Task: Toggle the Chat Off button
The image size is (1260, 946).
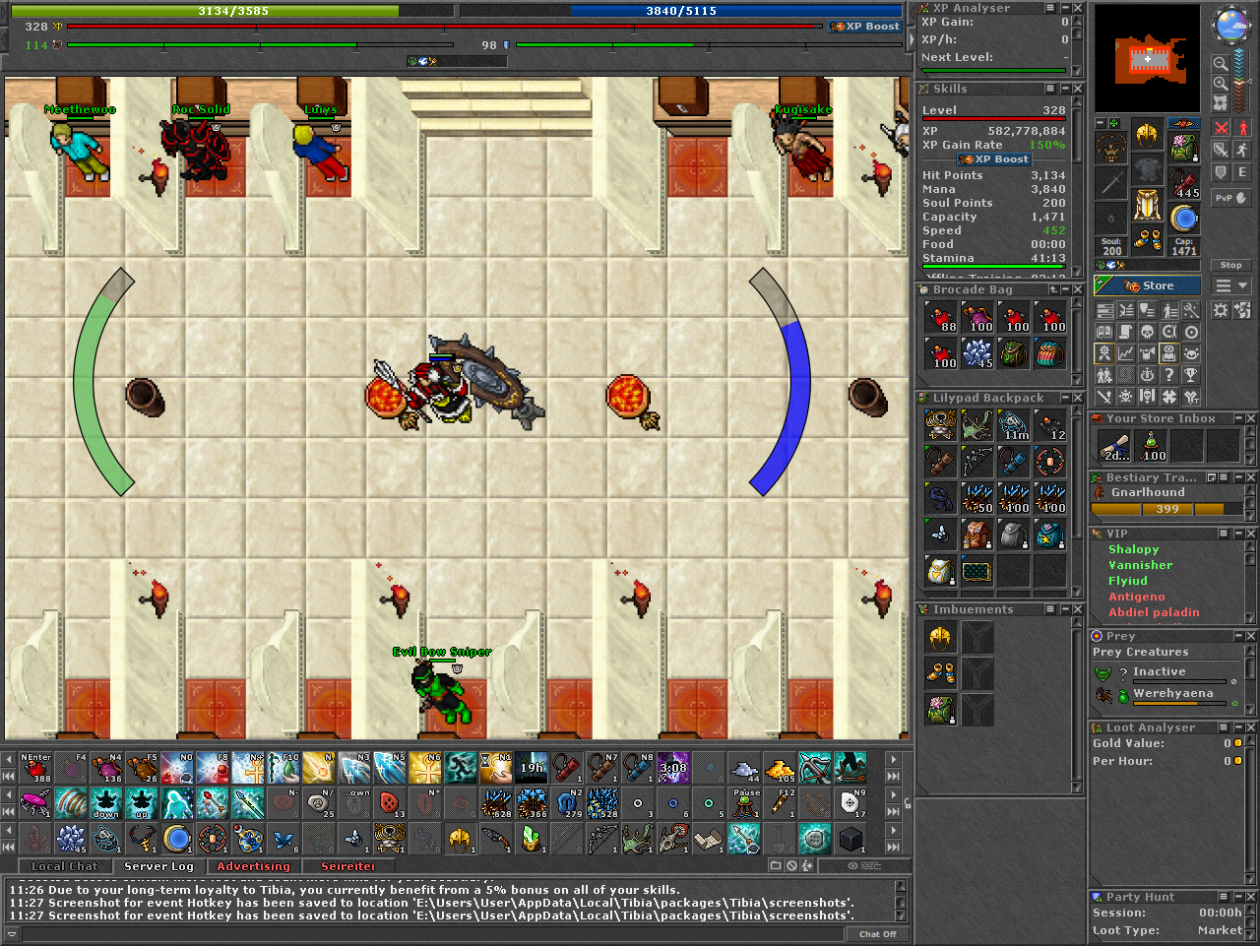Action: [x=877, y=934]
